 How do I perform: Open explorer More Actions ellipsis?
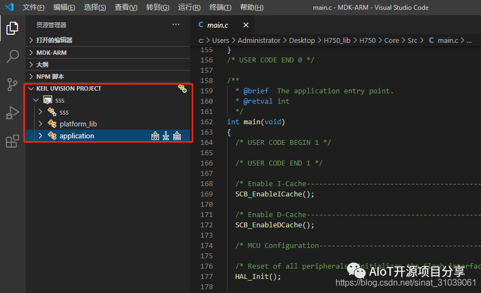(176, 24)
